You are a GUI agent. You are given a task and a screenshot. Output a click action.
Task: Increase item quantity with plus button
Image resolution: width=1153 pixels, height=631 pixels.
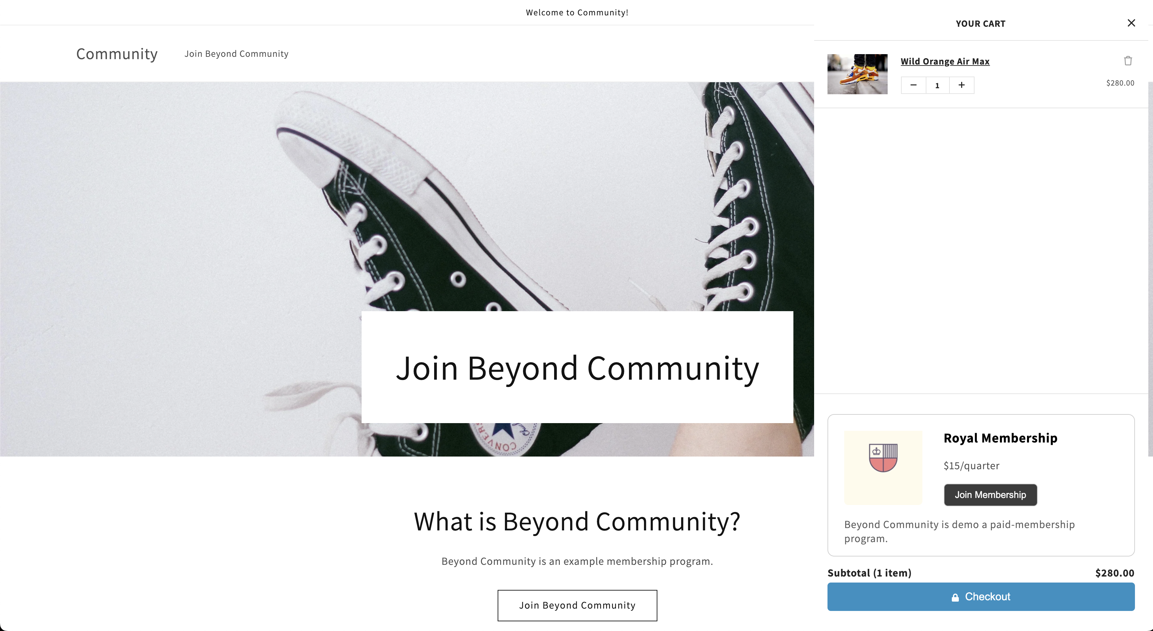(962, 85)
